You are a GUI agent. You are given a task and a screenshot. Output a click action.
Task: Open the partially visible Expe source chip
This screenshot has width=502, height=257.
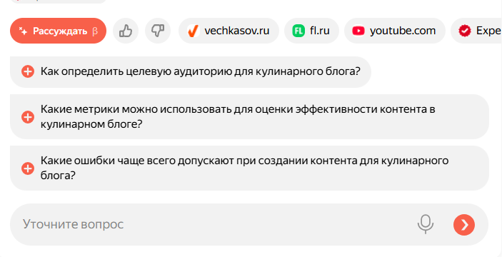(x=476, y=31)
